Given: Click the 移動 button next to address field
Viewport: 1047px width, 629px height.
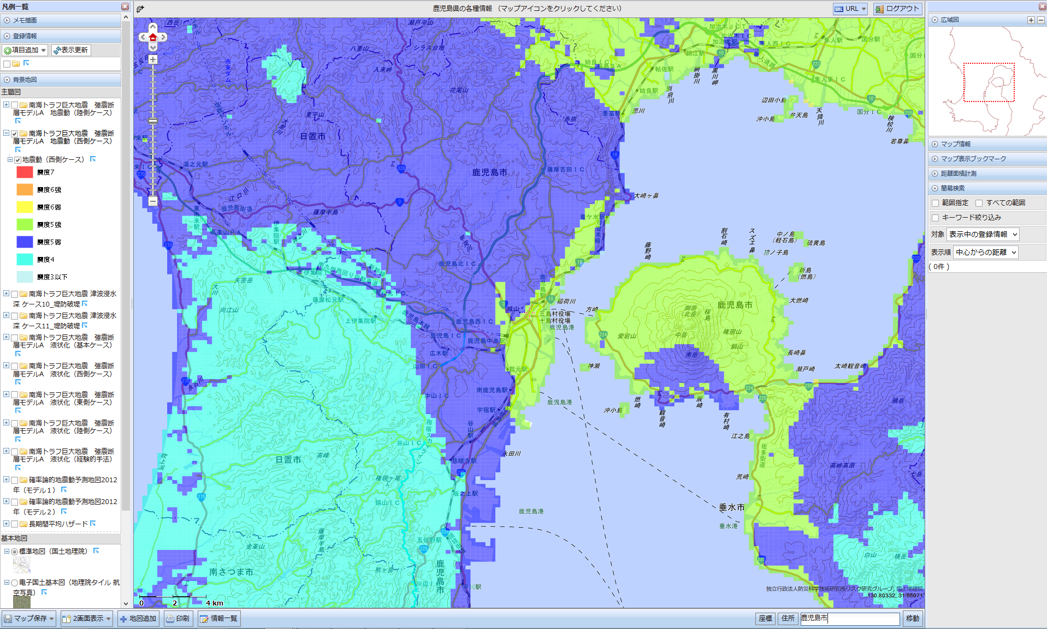Looking at the screenshot, I should [912, 618].
